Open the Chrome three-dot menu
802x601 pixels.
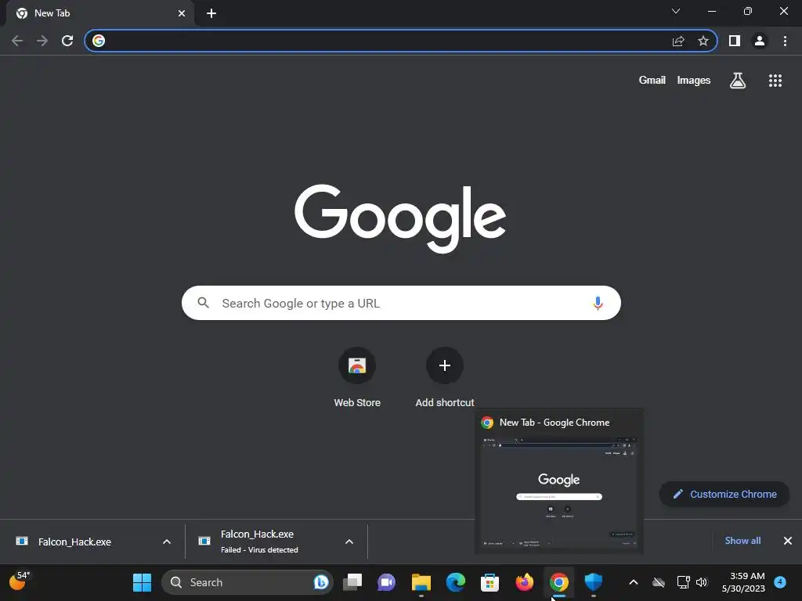tap(785, 41)
